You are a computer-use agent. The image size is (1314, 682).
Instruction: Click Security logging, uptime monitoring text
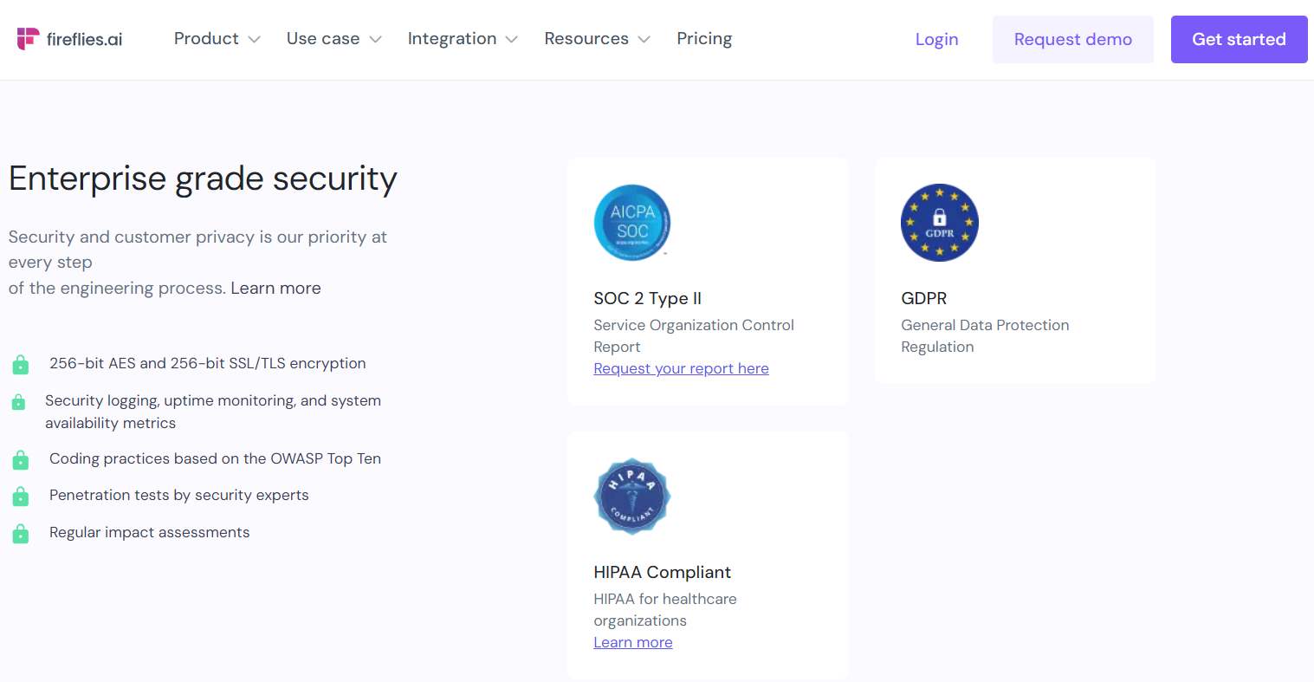pos(213,412)
